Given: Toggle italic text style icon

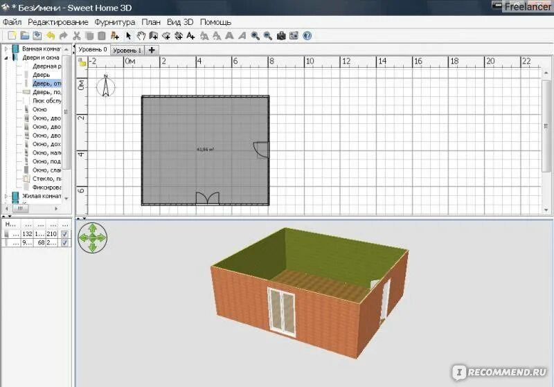Looking at the screenshot, I should [242, 36].
